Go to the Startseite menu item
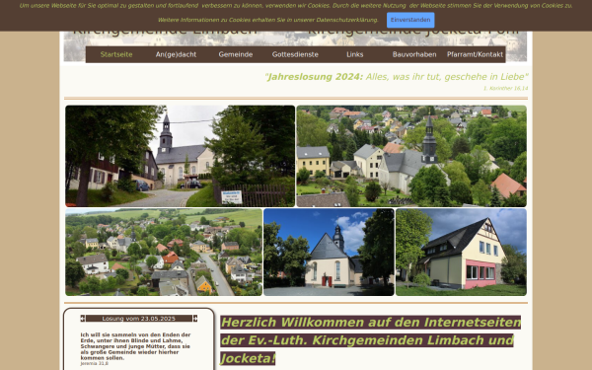Screen dimensions: 592x370 coord(116,54)
